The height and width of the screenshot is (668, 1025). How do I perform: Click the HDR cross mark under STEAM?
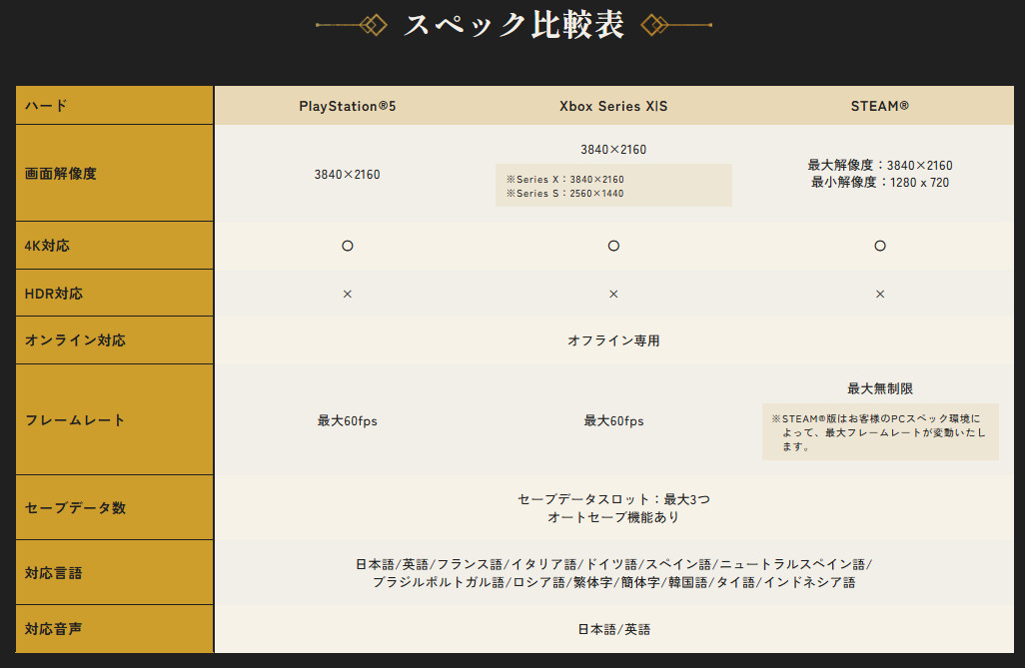[x=880, y=294]
